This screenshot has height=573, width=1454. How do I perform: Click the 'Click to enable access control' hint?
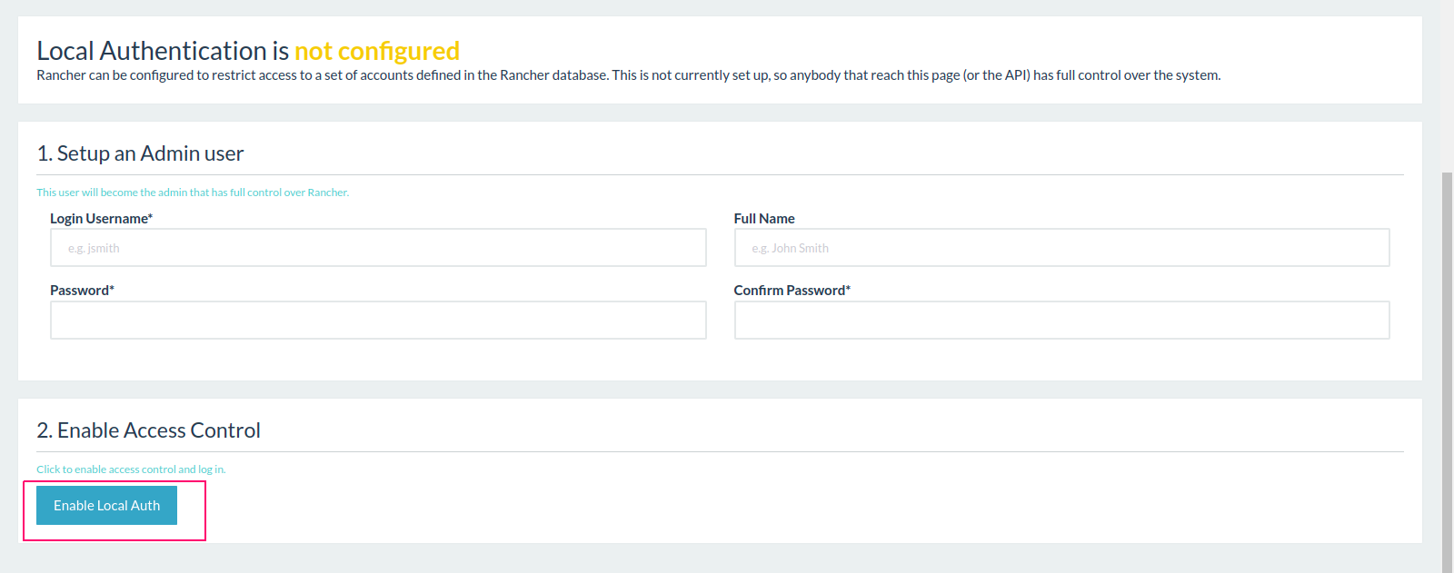click(x=131, y=469)
